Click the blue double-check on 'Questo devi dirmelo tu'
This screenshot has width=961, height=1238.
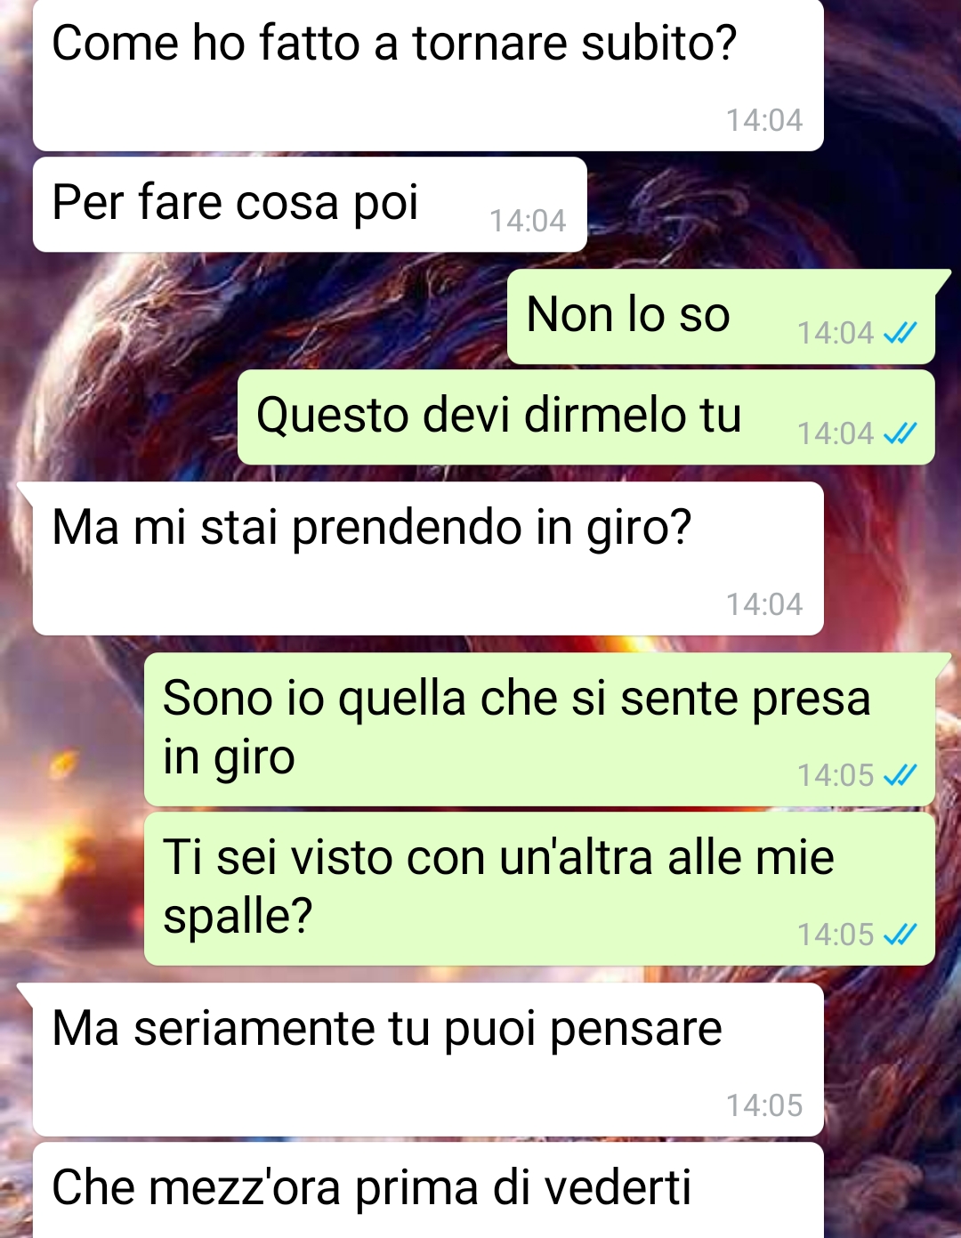tap(900, 434)
